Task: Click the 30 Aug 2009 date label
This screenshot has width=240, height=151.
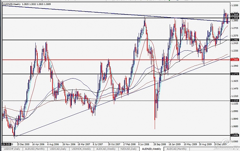Action: pos(205,144)
